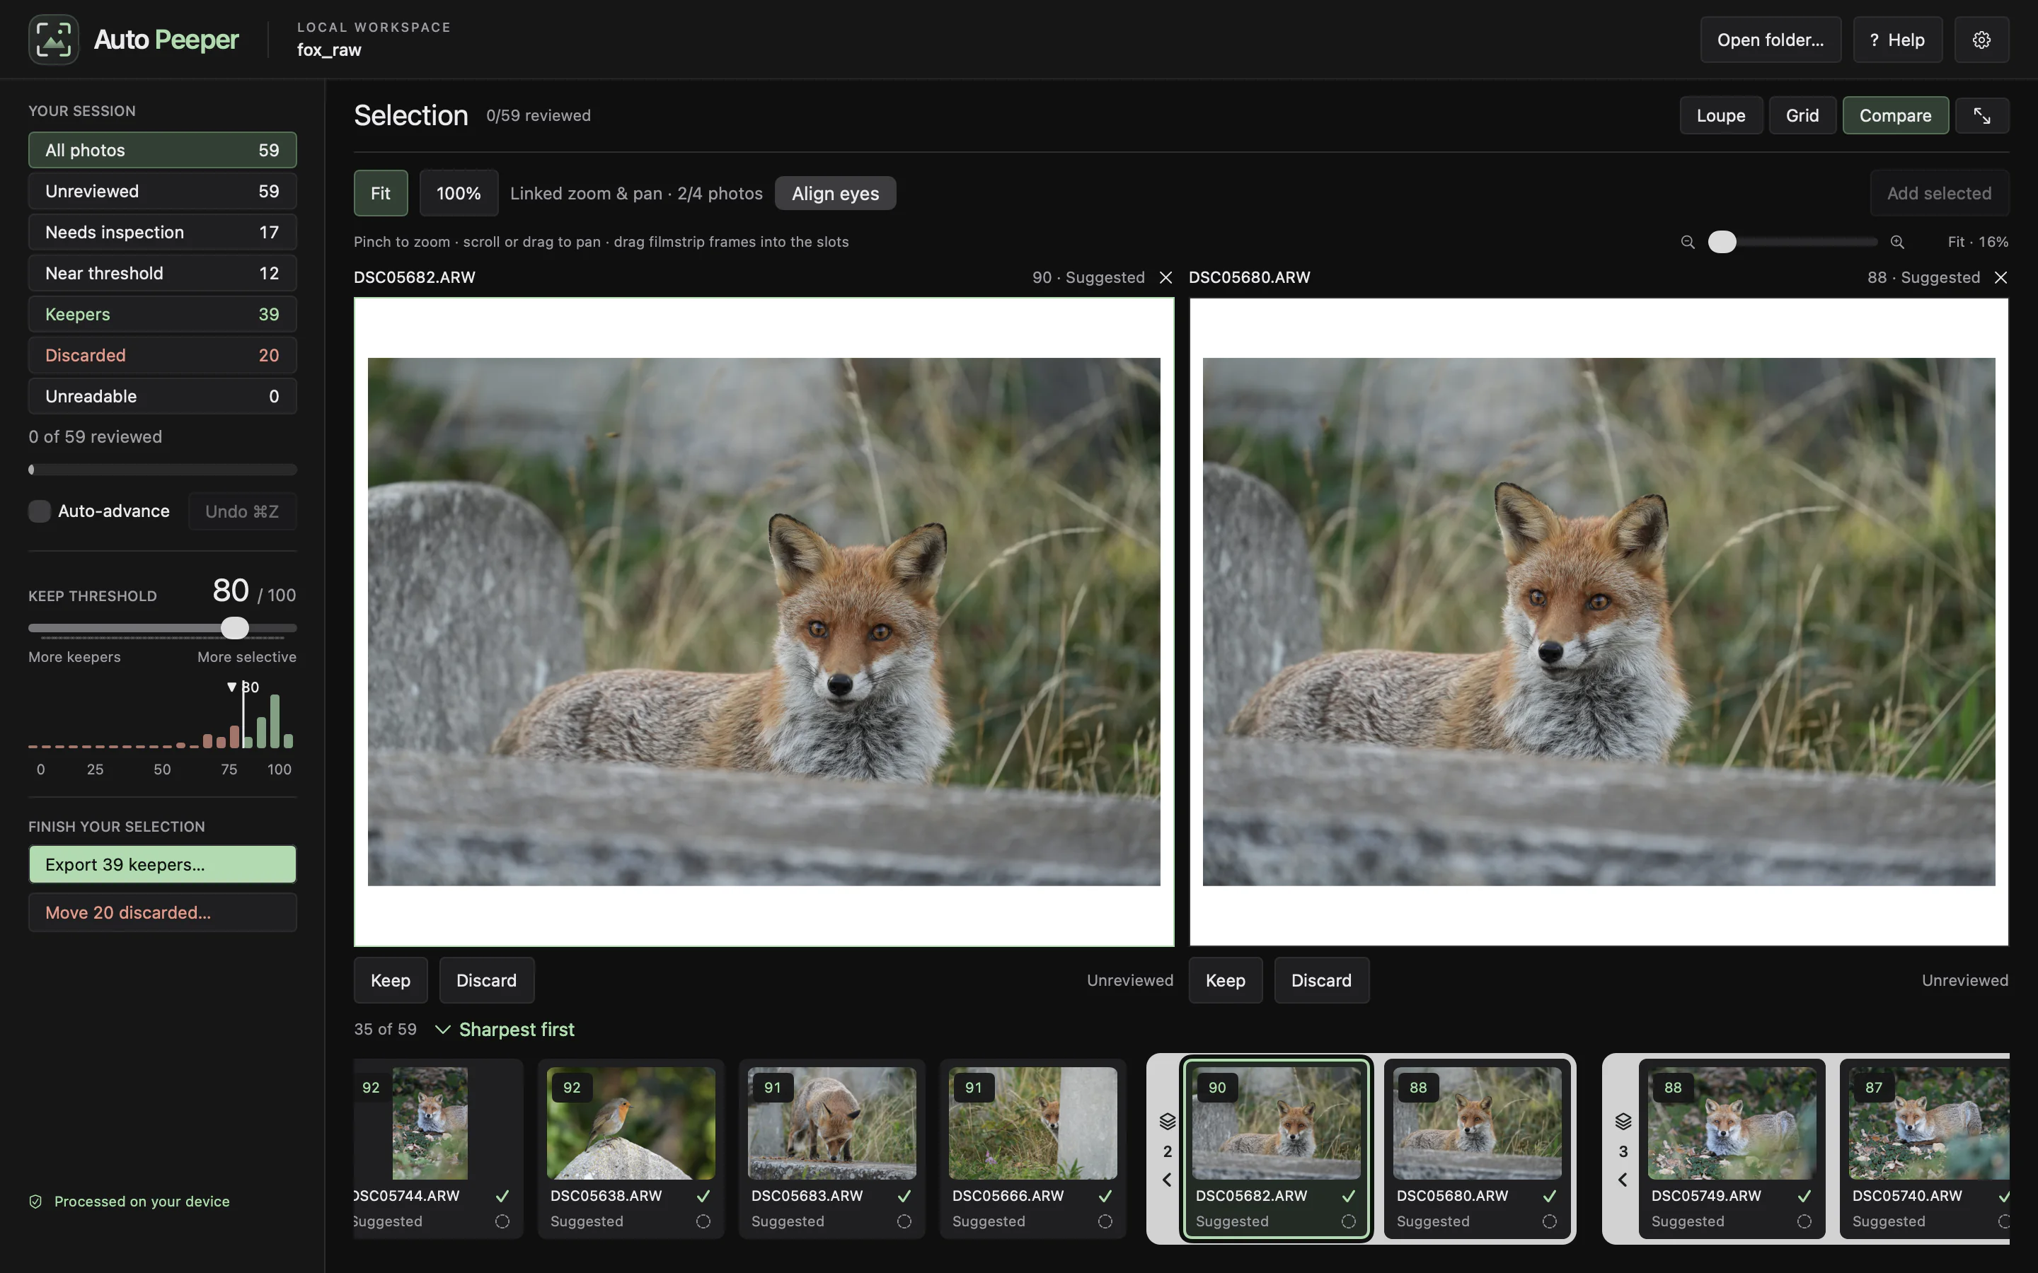This screenshot has height=1273, width=2038.
Task: Click Export 39 keepers button
Action: [x=163, y=865]
